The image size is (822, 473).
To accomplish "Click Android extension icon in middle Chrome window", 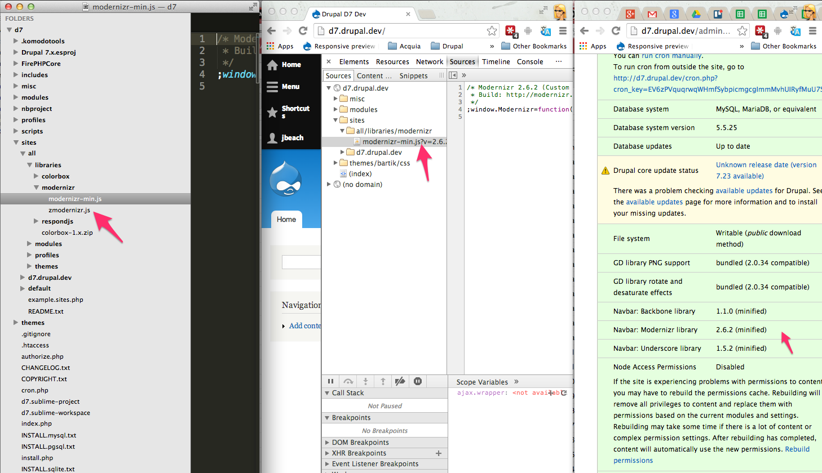I will click(x=528, y=31).
